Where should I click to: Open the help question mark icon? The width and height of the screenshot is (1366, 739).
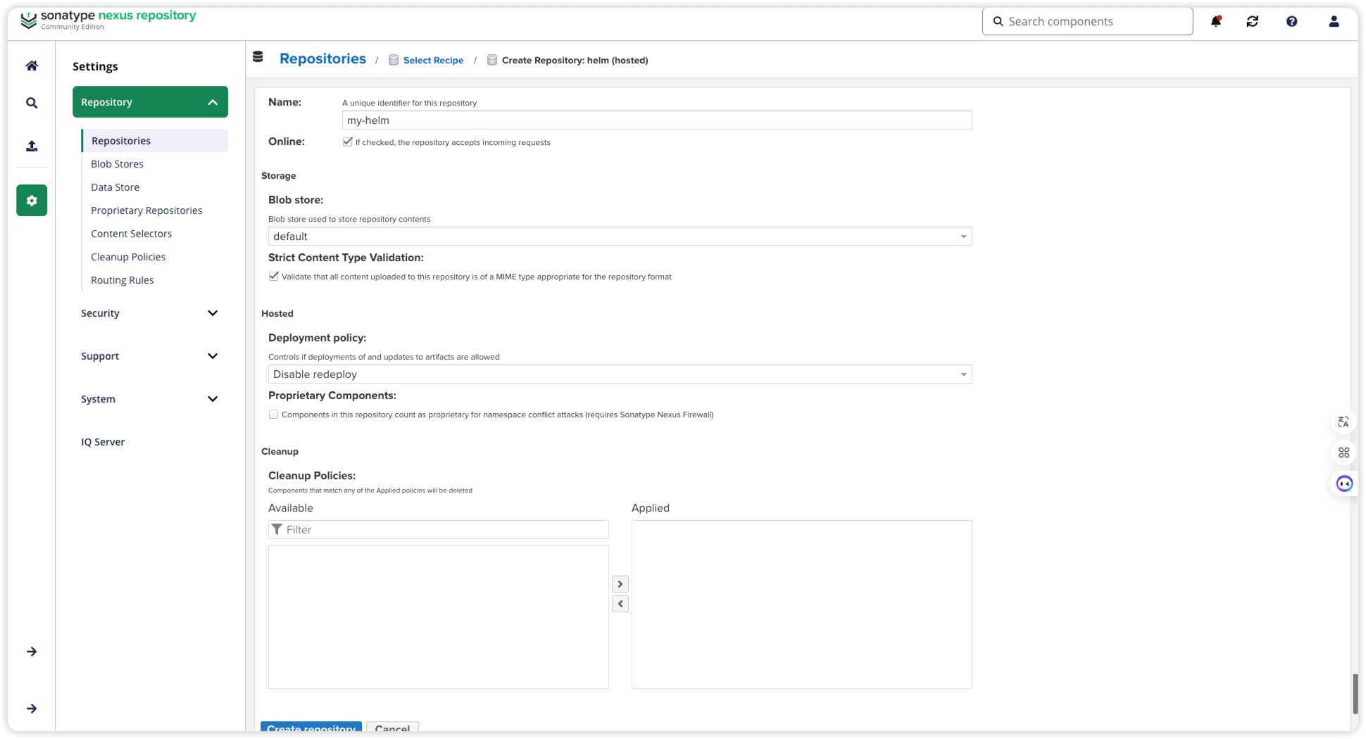click(1292, 21)
